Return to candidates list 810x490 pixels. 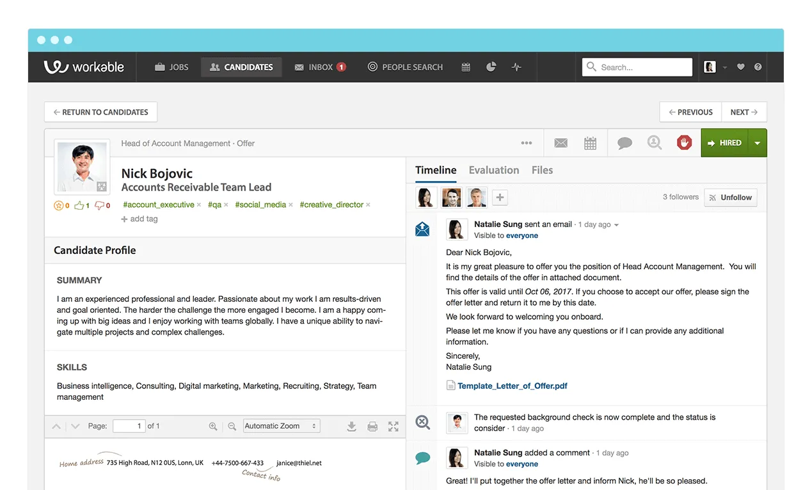click(x=100, y=112)
